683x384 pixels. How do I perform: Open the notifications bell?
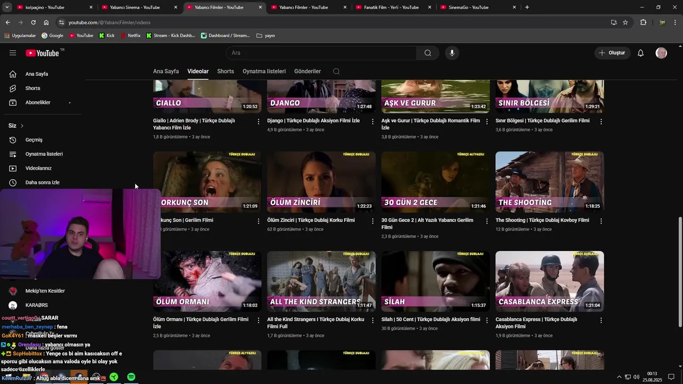pos(641,53)
